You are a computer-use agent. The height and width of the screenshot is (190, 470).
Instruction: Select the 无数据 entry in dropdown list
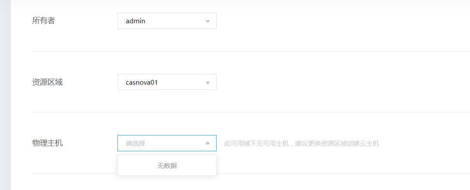(167, 166)
